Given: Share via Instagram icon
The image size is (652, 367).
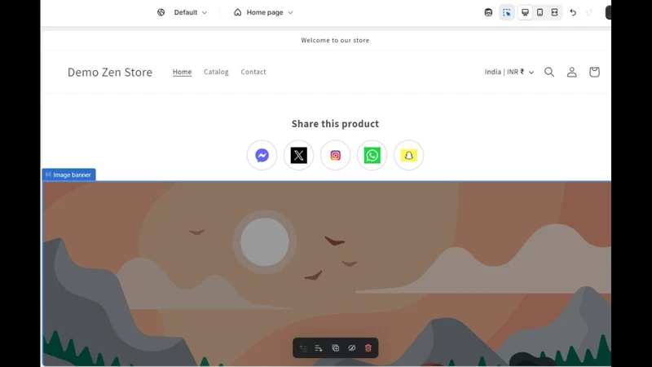Looking at the screenshot, I should [335, 155].
